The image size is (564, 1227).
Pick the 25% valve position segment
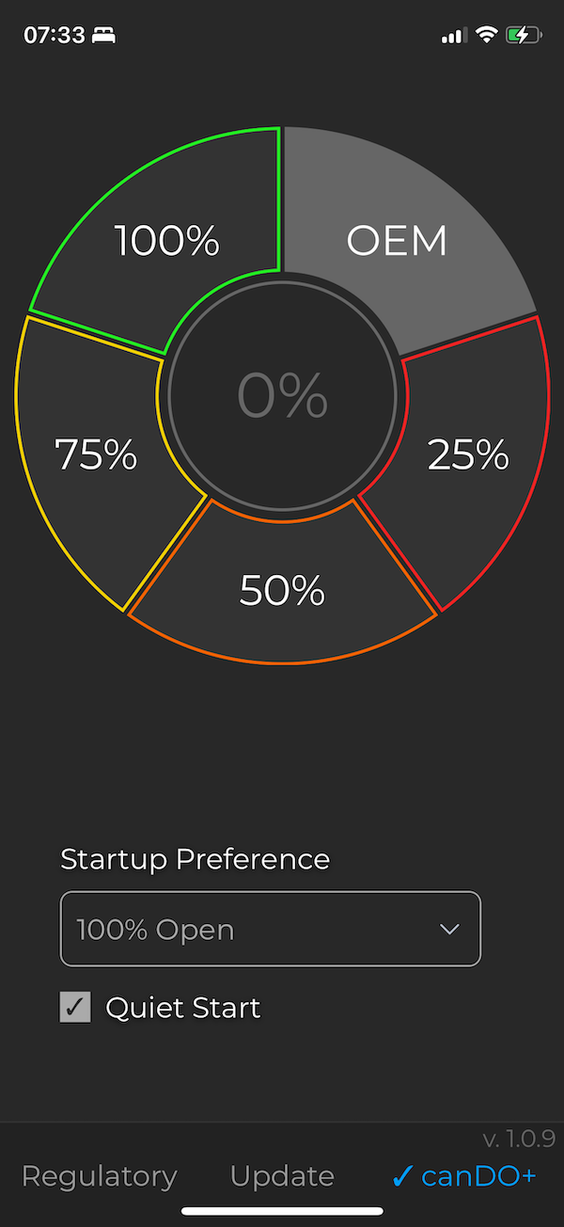468,455
